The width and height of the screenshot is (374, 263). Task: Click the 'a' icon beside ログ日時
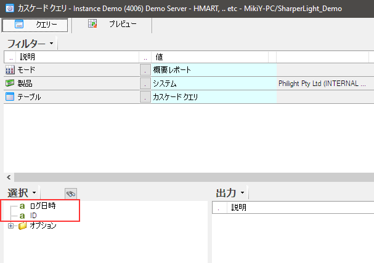pos(22,206)
